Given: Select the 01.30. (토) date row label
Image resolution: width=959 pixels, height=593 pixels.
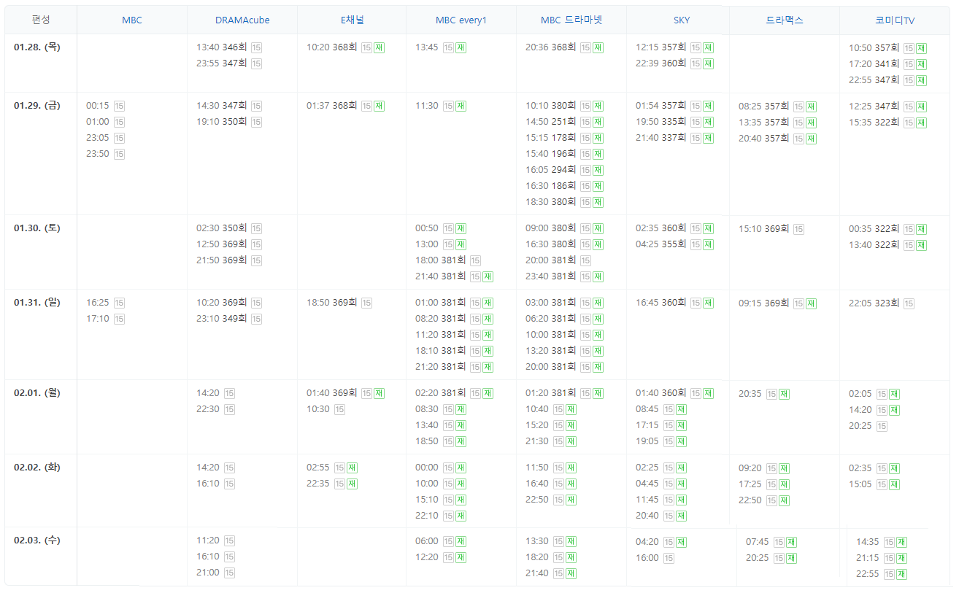Looking at the screenshot, I should (x=37, y=228).
